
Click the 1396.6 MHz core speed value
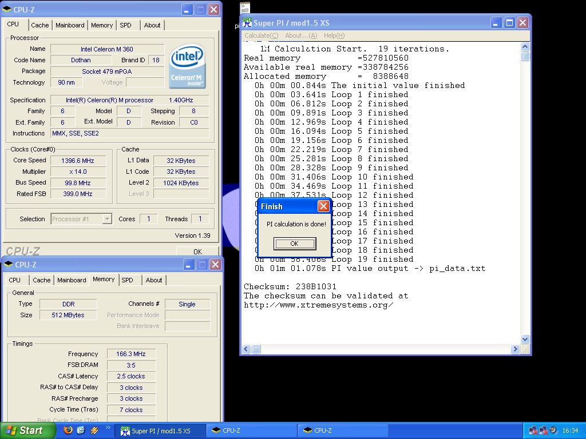[x=78, y=161]
